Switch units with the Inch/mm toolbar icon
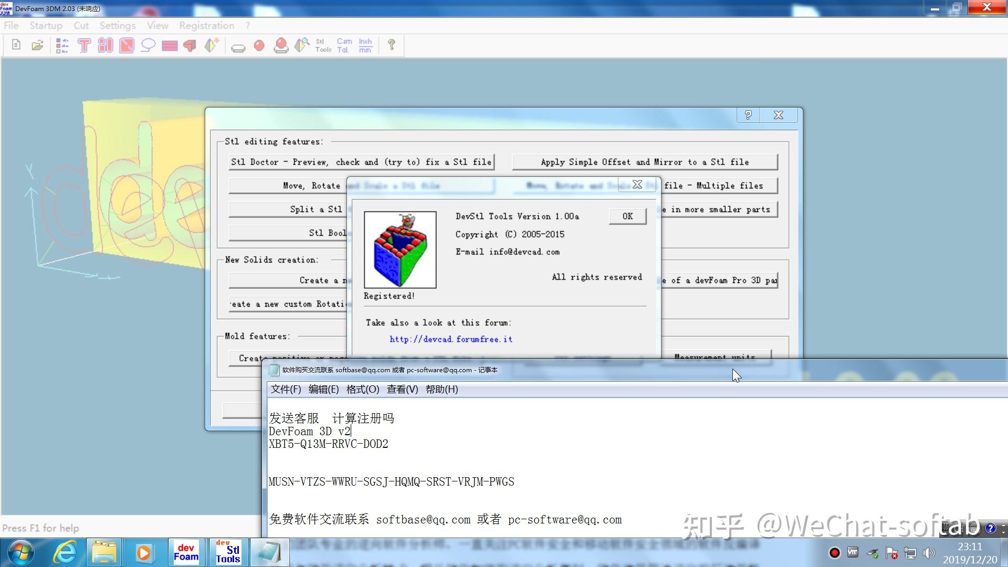The image size is (1008, 567). [364, 45]
